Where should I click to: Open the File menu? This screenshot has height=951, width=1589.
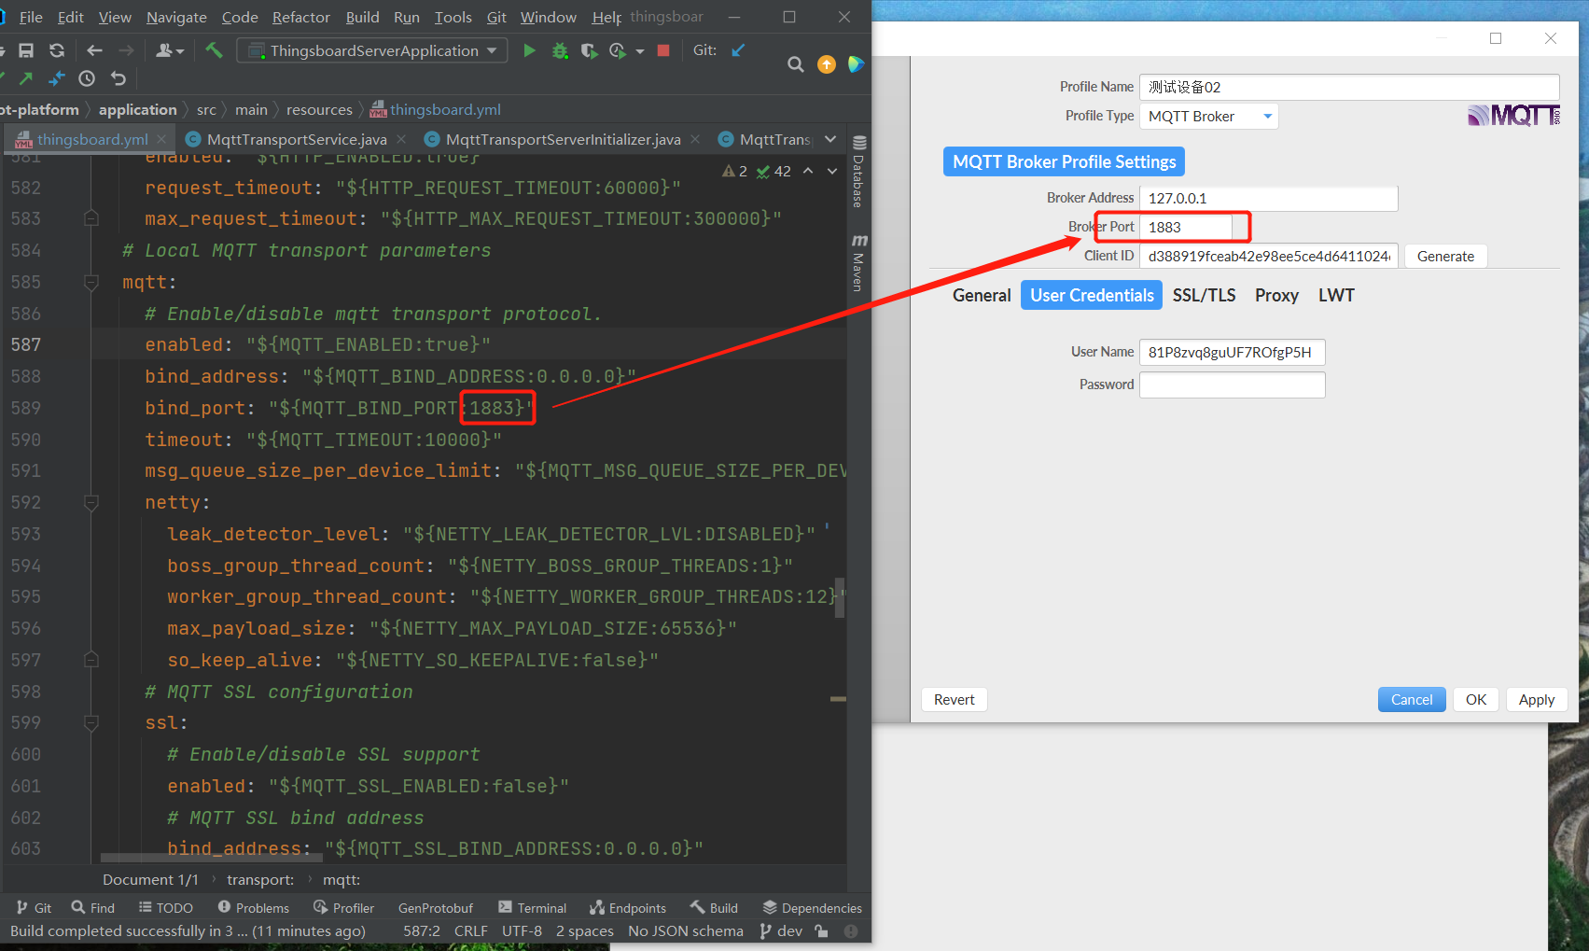[x=31, y=17]
